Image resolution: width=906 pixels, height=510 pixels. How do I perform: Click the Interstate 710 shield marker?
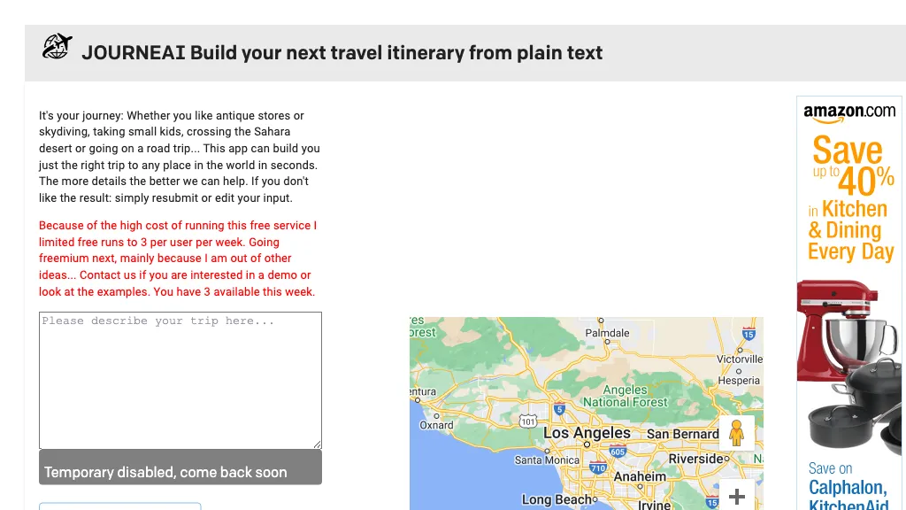tap(598, 467)
